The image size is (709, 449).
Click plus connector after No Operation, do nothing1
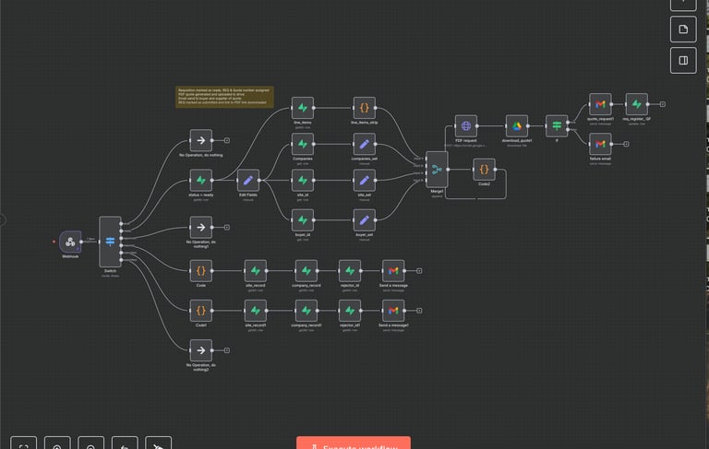click(227, 227)
